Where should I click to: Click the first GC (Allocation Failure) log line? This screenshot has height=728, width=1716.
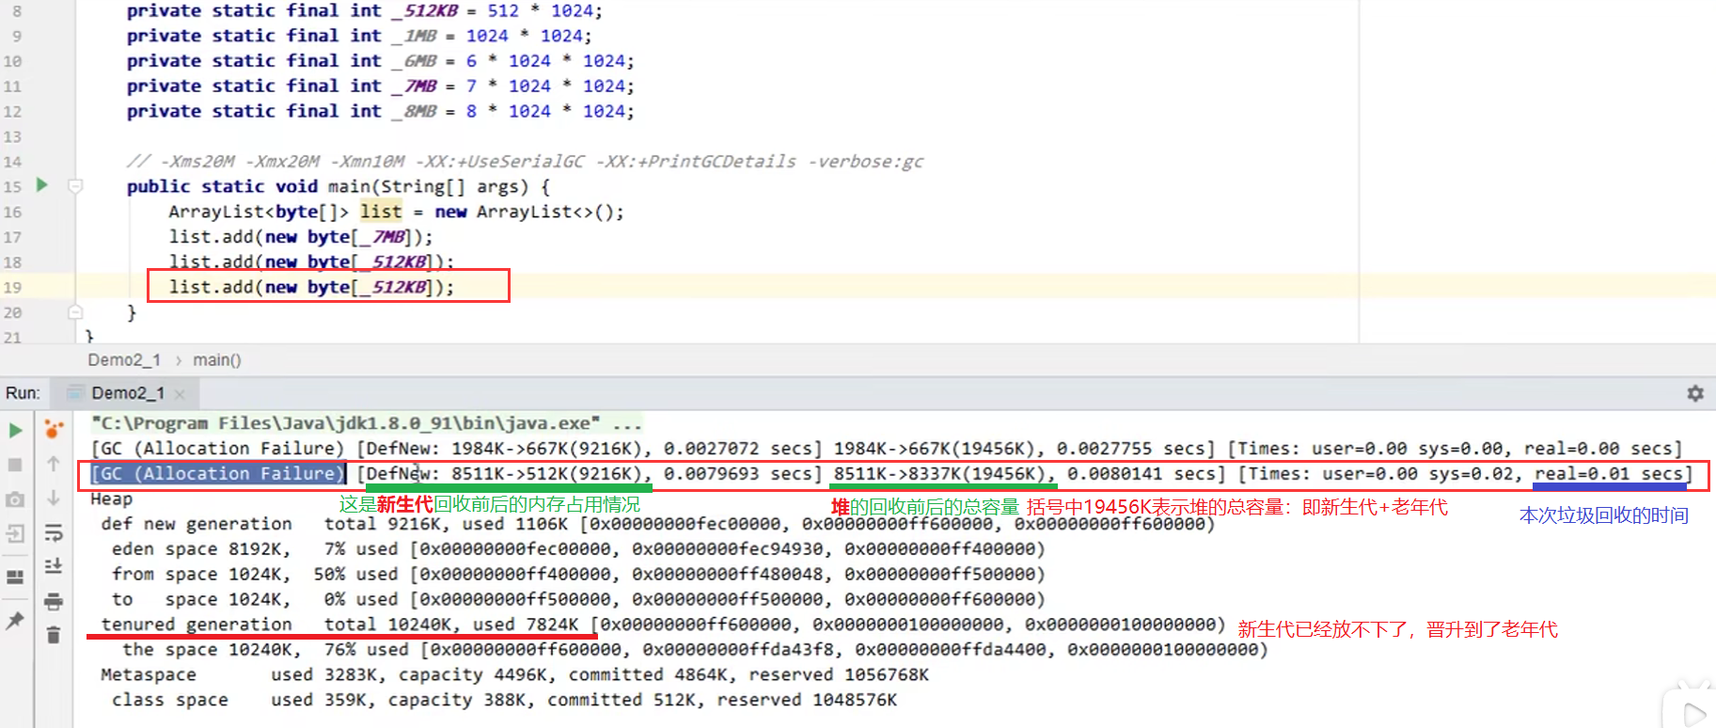(886, 449)
